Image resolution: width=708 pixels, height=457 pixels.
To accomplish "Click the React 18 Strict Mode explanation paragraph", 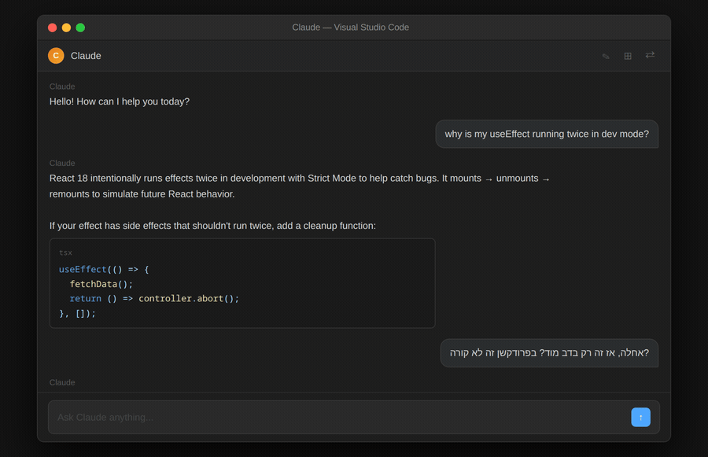I will (300, 186).
